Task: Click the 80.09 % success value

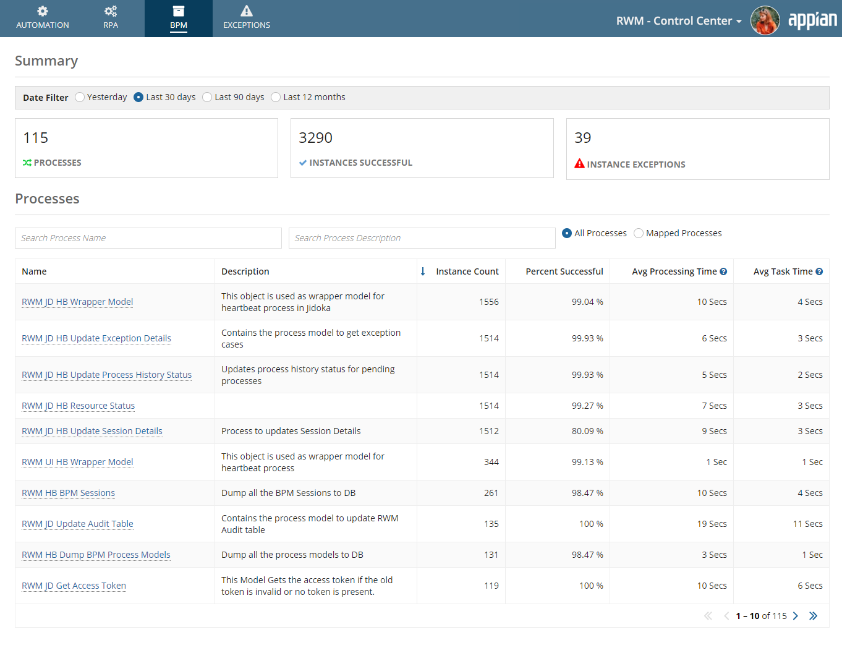Action: coord(587,431)
